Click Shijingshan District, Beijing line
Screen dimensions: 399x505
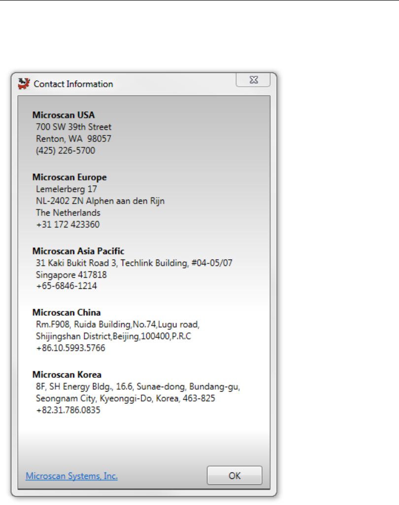tap(113, 336)
